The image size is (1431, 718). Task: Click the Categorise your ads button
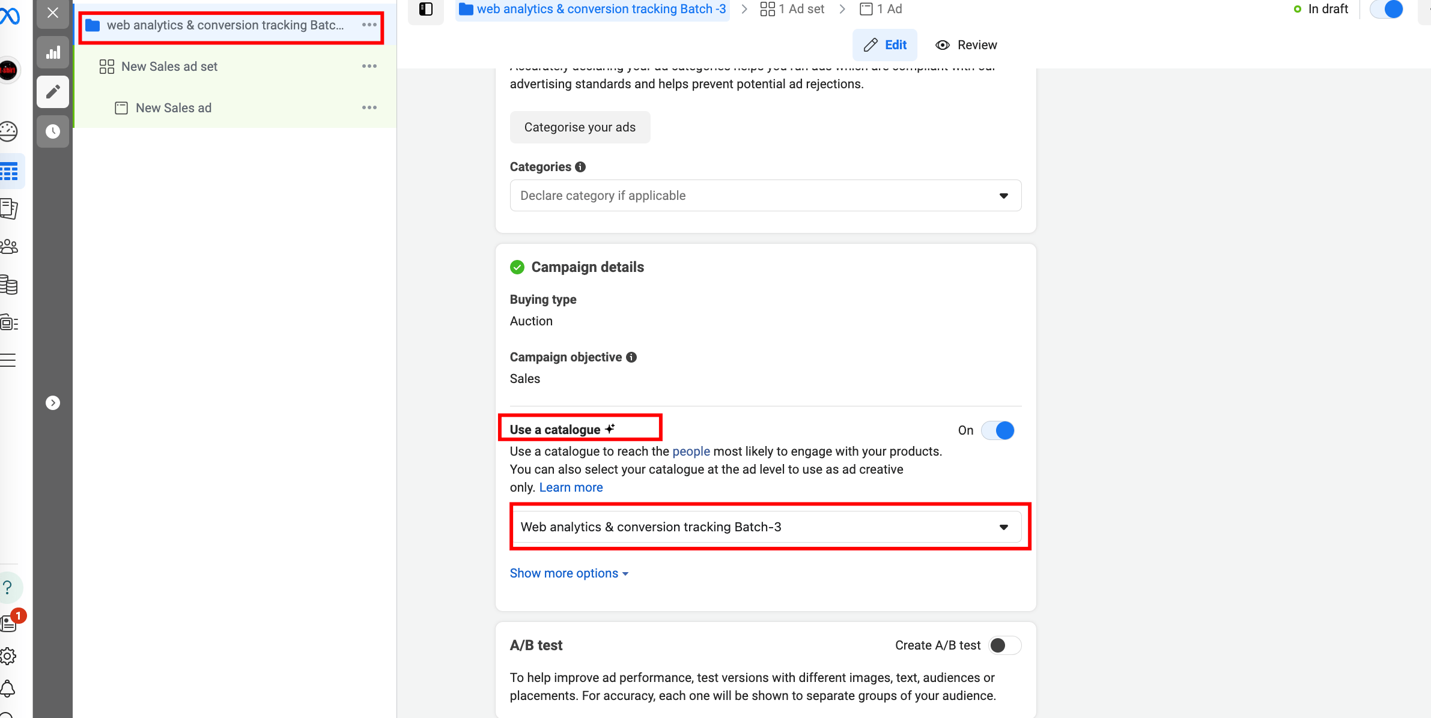(580, 127)
